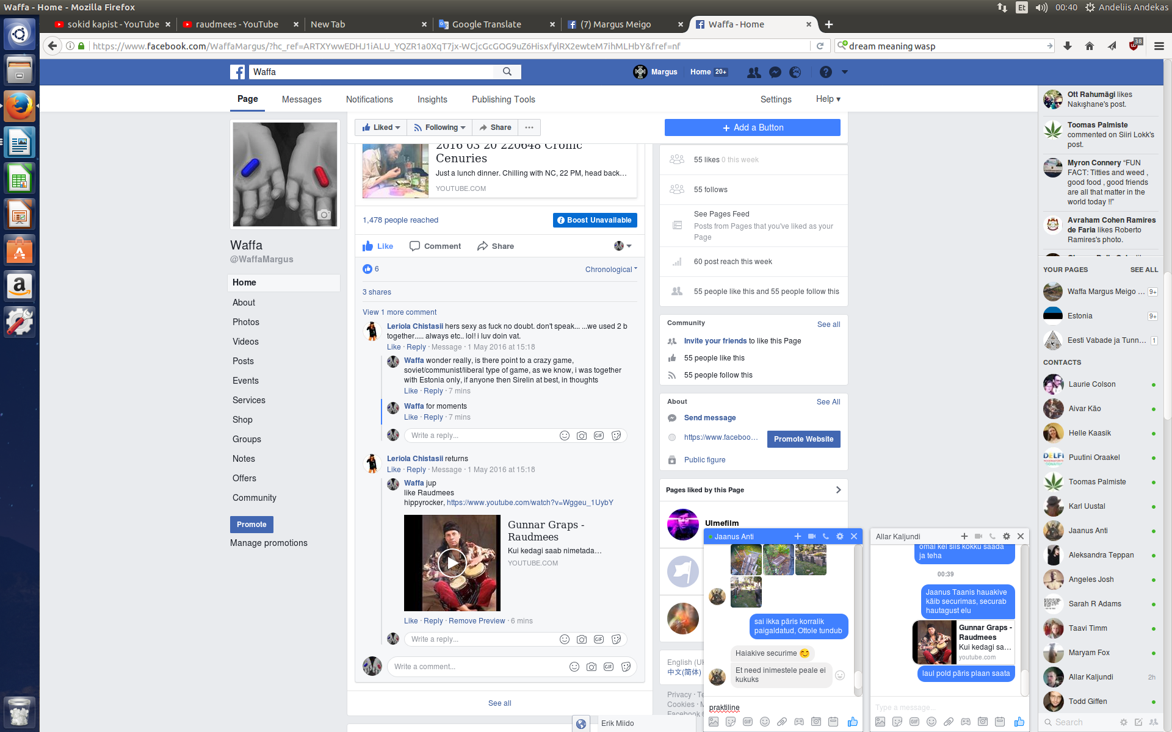Viewport: 1172px width, 732px height.
Task: Click the Add a Button button
Action: tap(753, 127)
